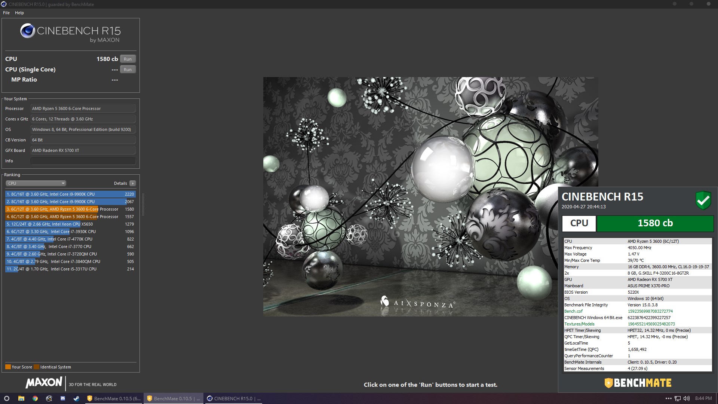Click the orange Your Score legend swatch

[x=8, y=367]
